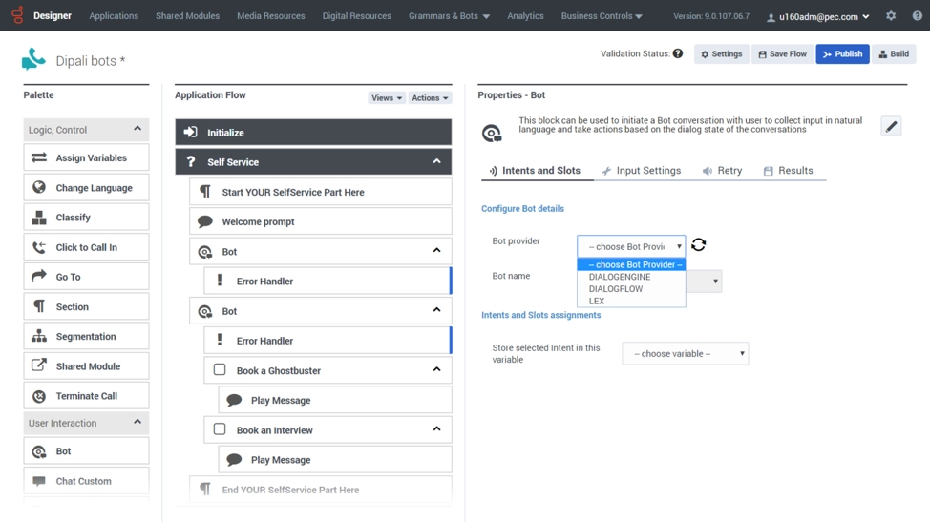Click the Save Flow button
This screenshot has width=930, height=522.
click(x=782, y=54)
